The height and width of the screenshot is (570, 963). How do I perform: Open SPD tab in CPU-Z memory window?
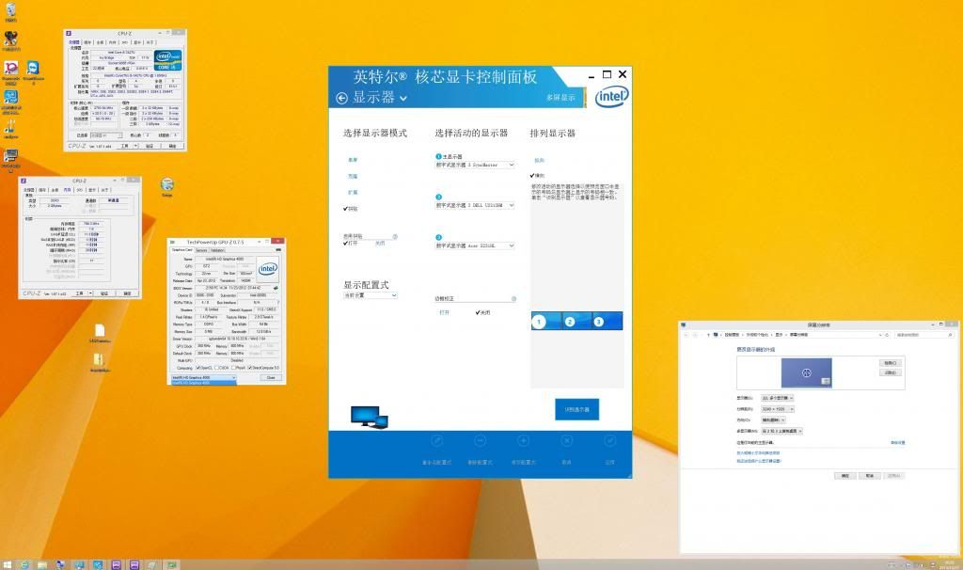79,190
